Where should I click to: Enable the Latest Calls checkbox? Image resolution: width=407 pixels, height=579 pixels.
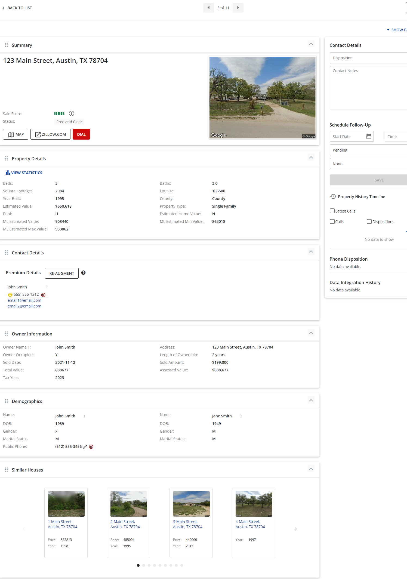(x=332, y=211)
